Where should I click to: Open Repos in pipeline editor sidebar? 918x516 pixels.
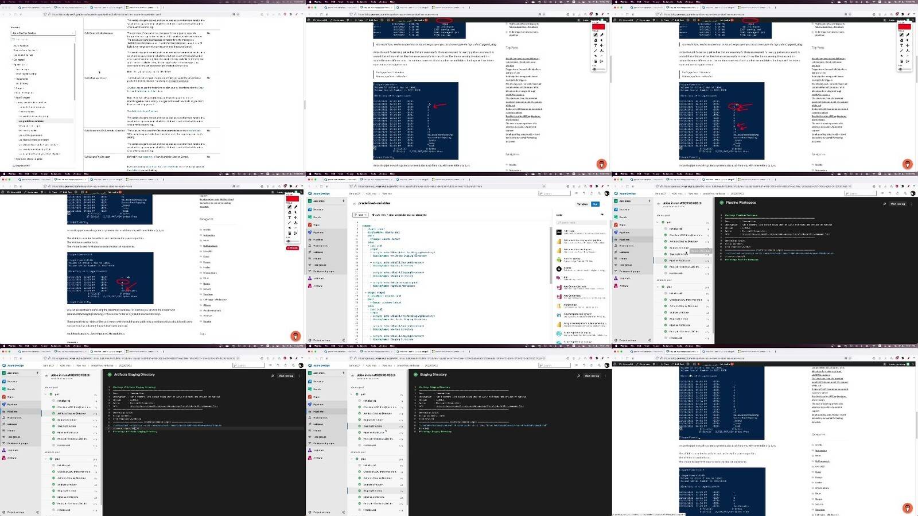pos(317,224)
